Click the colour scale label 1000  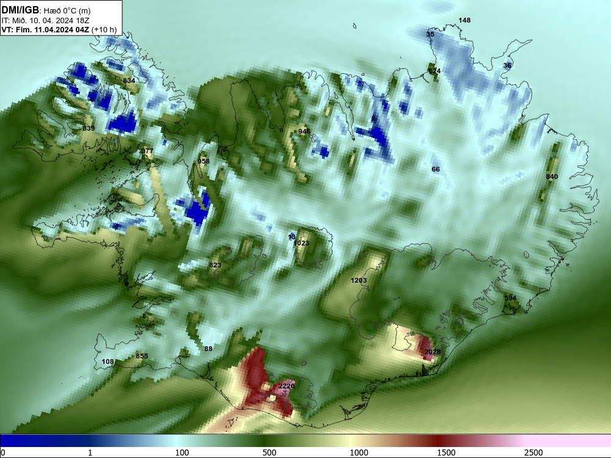click(359, 453)
